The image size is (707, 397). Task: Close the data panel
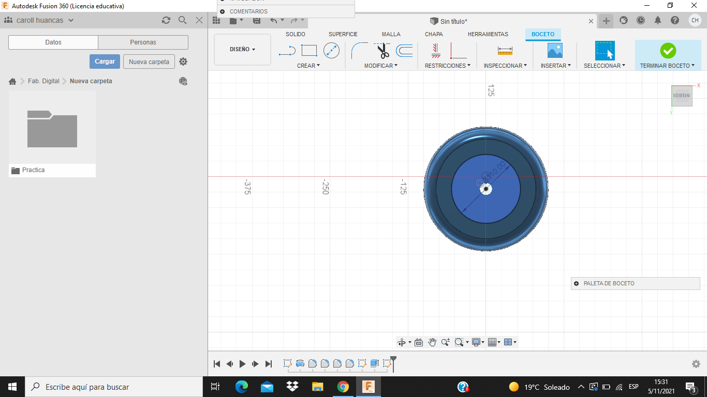(x=199, y=20)
